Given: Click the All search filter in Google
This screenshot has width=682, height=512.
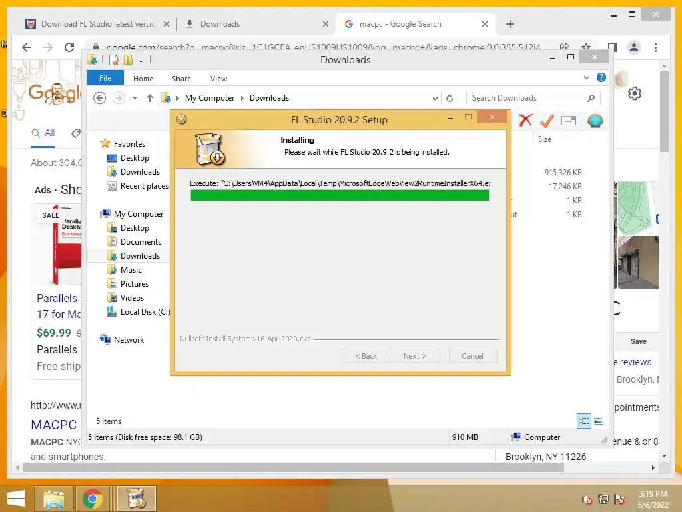Looking at the screenshot, I should point(43,133).
